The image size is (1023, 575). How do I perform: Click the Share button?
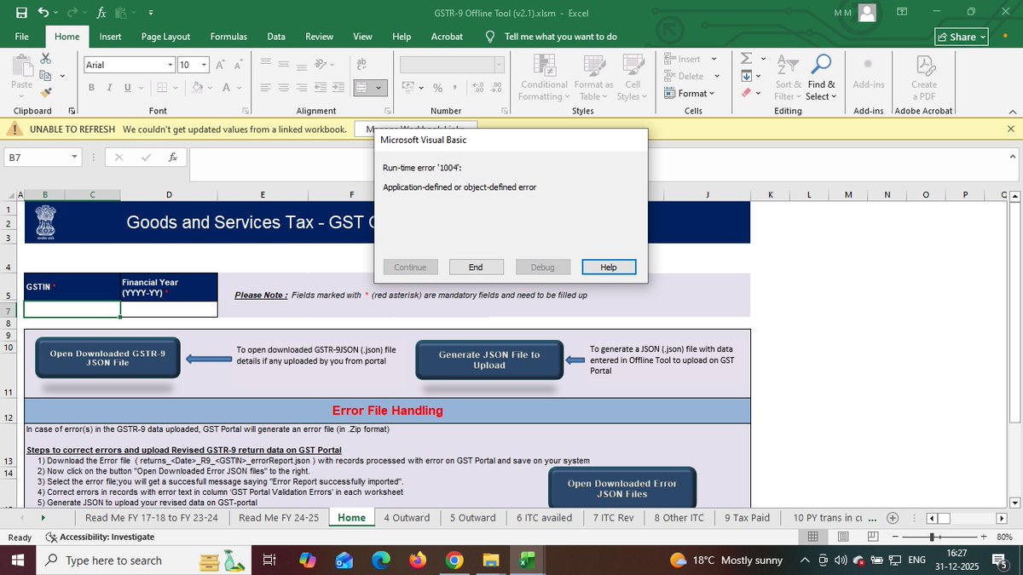[962, 37]
